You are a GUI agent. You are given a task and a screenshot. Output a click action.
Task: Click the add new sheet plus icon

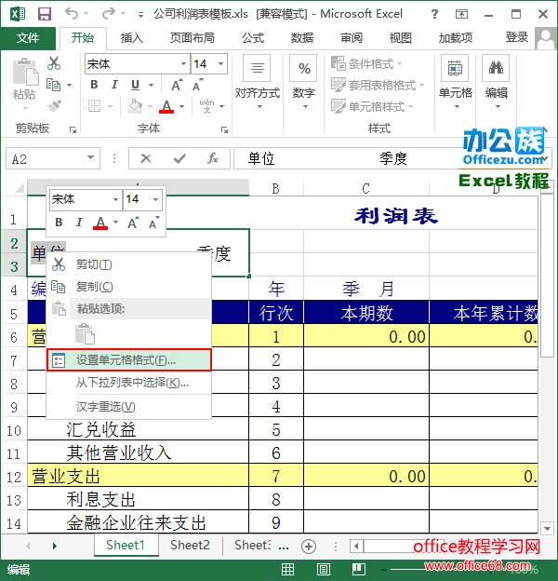coord(309,547)
